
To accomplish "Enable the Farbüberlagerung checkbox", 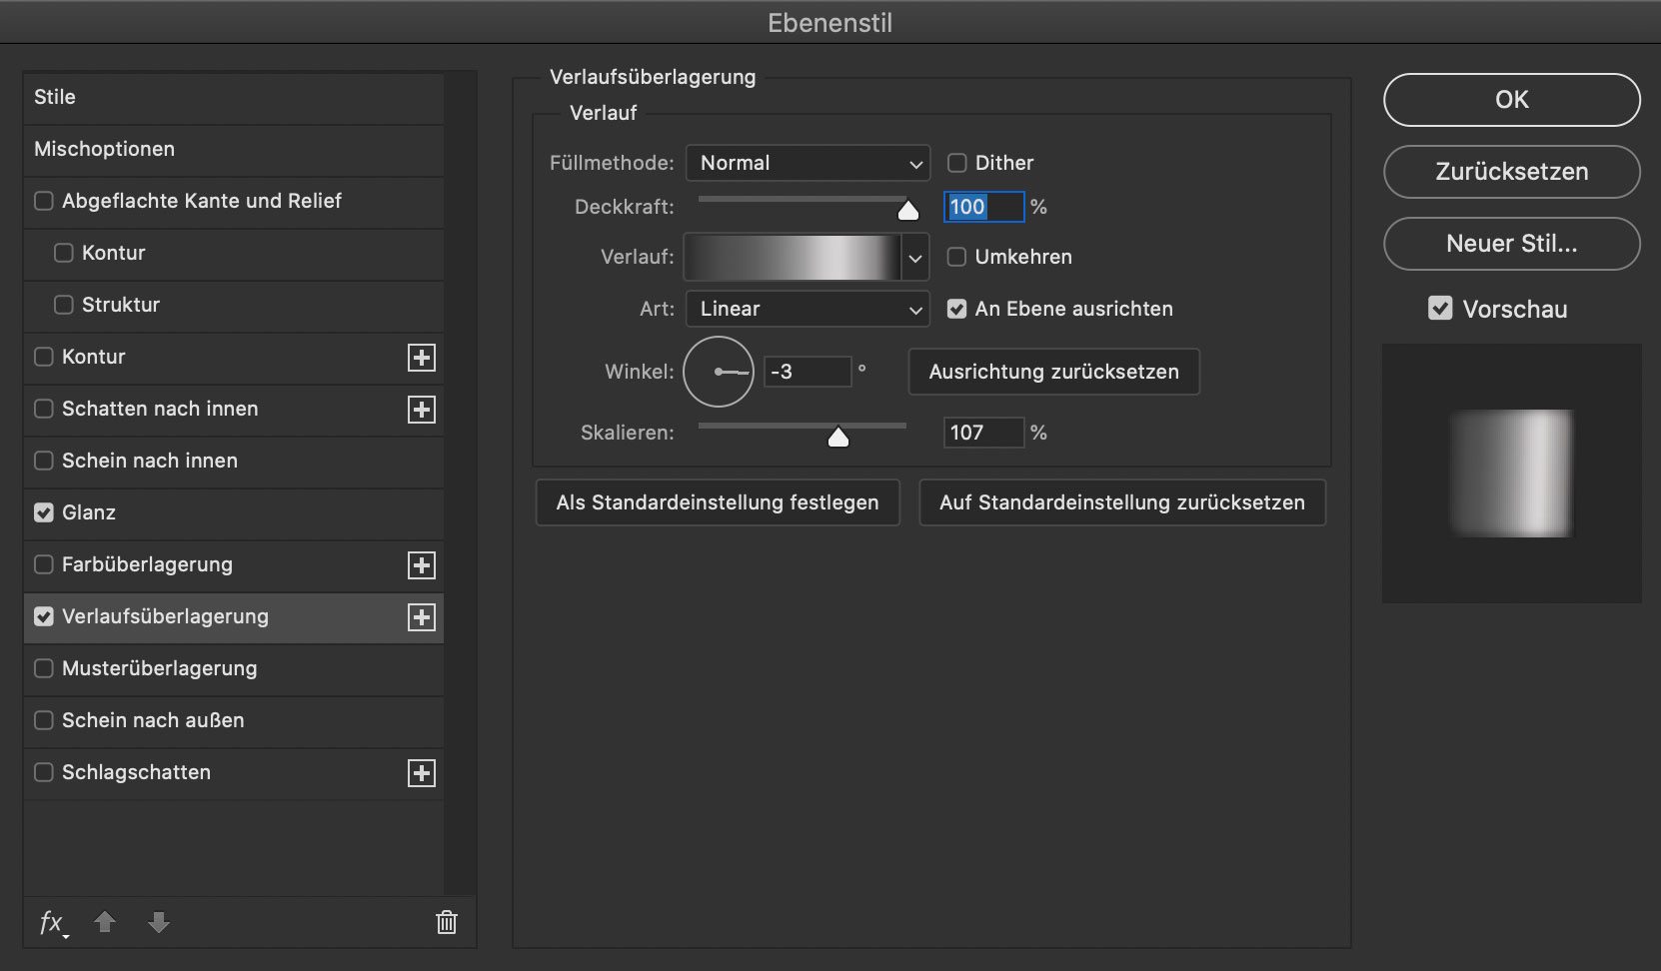I will (x=44, y=564).
